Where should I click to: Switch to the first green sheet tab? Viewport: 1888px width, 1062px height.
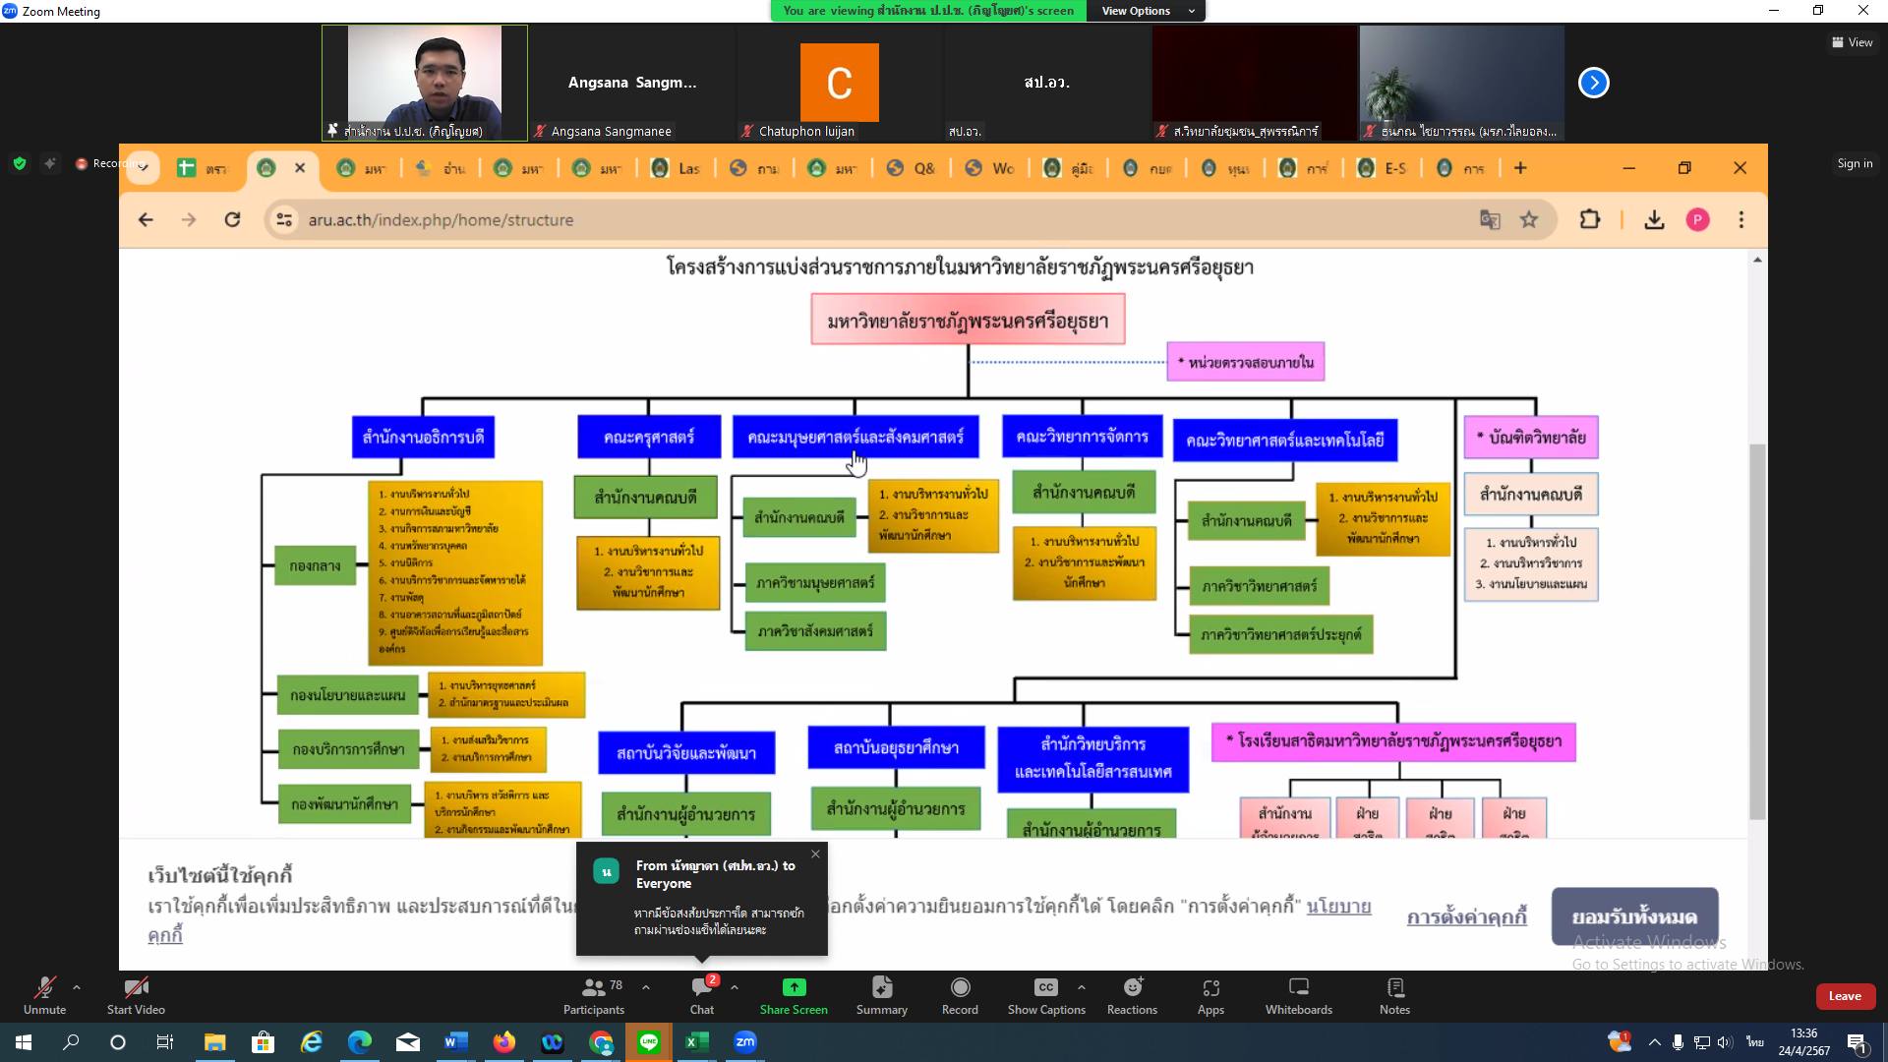click(x=203, y=168)
